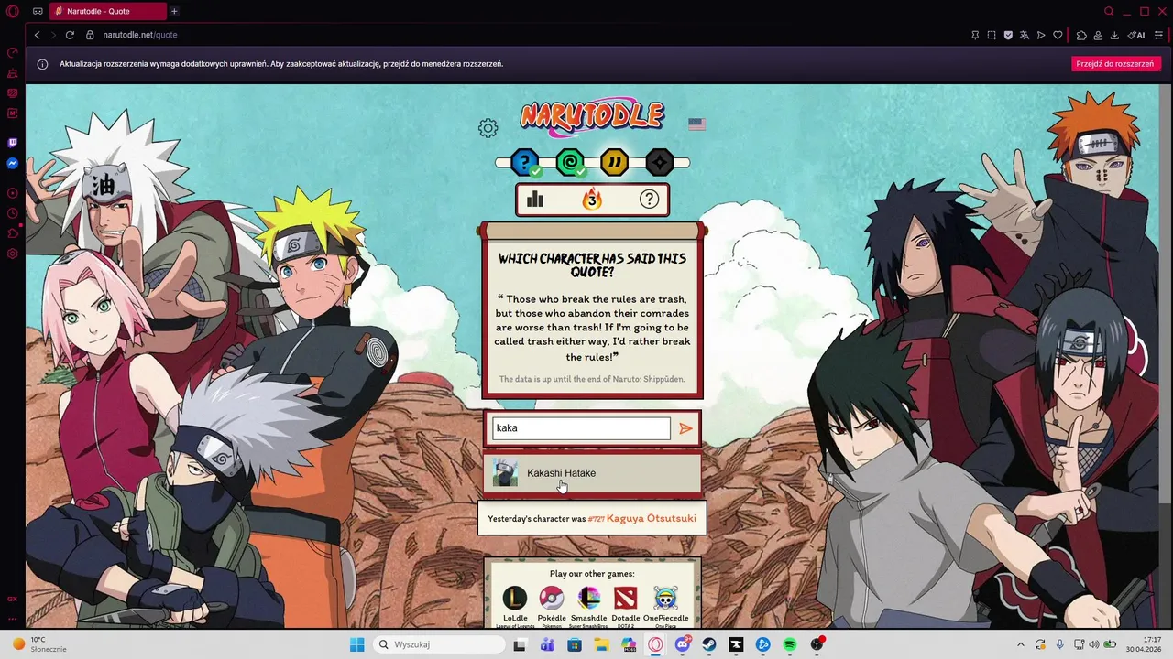Viewport: 1173px width, 659px height.
Task: Open Windows Start menu
Action: pos(356,644)
